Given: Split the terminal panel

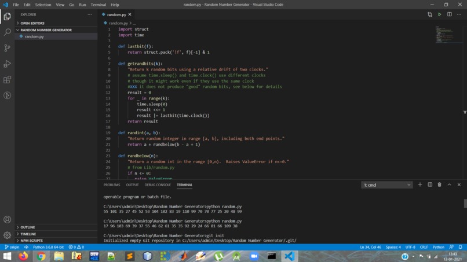Looking at the screenshot, I should point(430,184).
